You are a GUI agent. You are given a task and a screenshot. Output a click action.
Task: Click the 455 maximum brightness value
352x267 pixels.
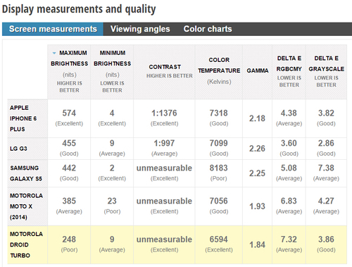point(69,143)
